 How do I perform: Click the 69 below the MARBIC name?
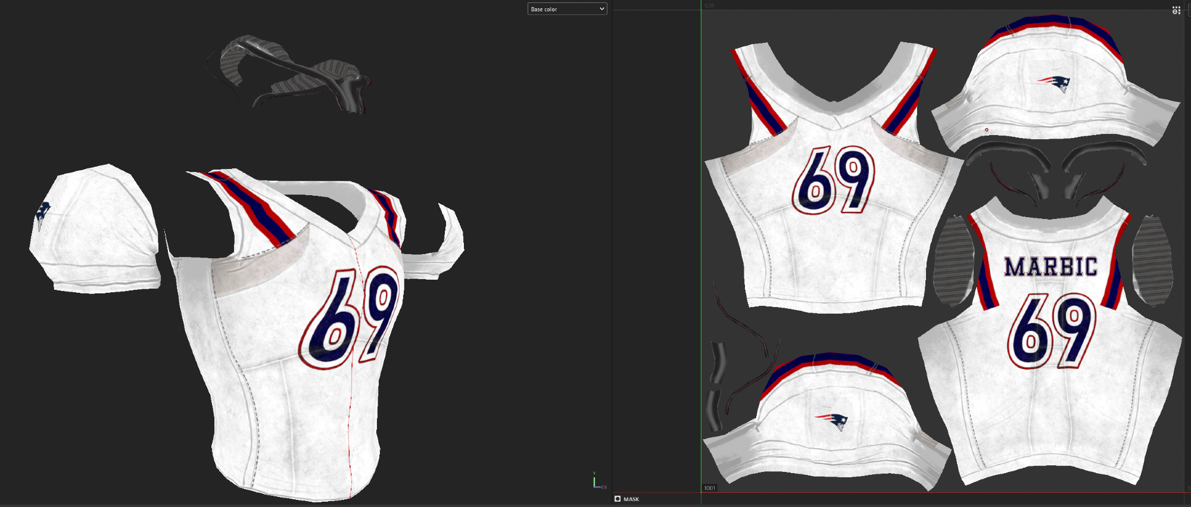click(1052, 331)
